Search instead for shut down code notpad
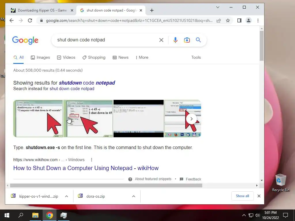The width and height of the screenshot is (295, 221). pyautogui.click(x=72, y=89)
